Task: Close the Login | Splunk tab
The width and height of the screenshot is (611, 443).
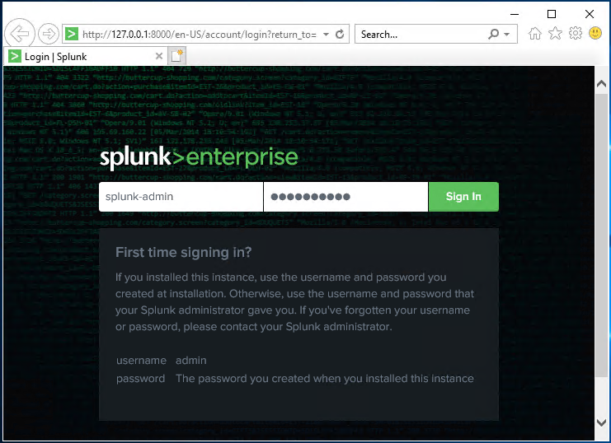Action: 158,56
